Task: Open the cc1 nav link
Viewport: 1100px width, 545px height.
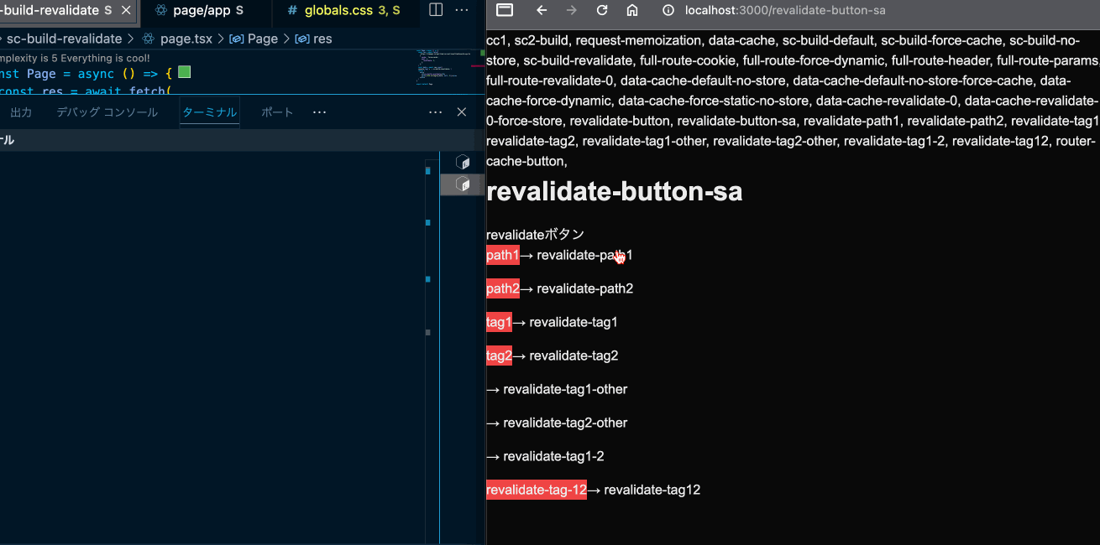Action: 497,40
